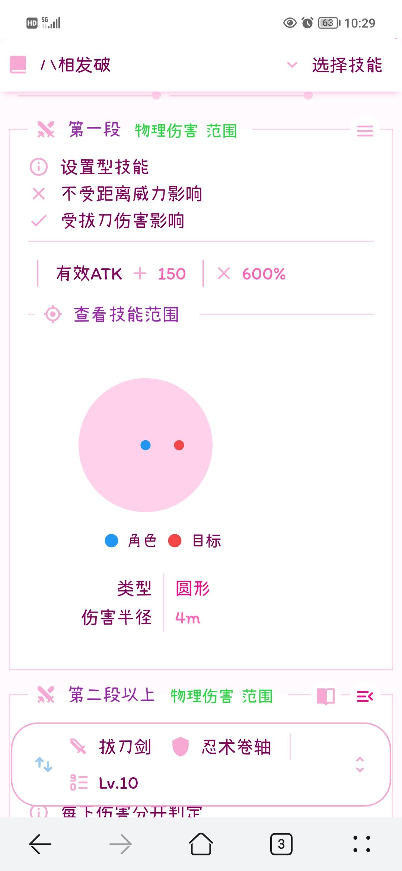Open the browser tabs counter showing 3
Screen dimensions: 402x871
coord(281,844)
